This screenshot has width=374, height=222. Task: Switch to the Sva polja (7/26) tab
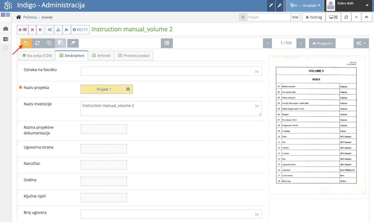pos(36,56)
